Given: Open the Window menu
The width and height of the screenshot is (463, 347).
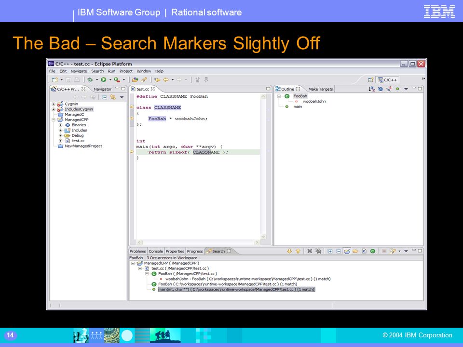Looking at the screenshot, I should coord(144,71).
